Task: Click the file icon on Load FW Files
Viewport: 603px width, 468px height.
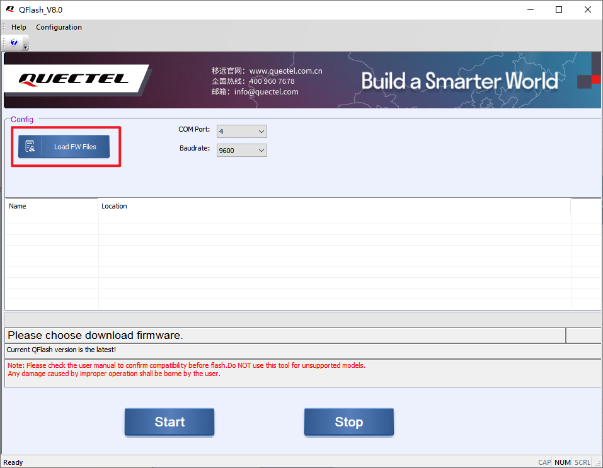Action: [x=30, y=147]
